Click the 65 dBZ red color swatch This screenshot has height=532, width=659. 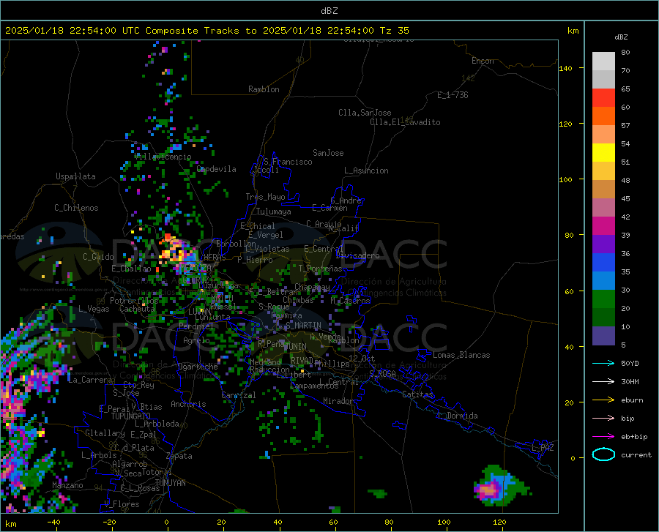point(603,97)
